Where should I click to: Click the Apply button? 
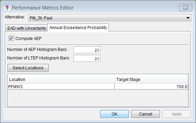click(x=177, y=114)
